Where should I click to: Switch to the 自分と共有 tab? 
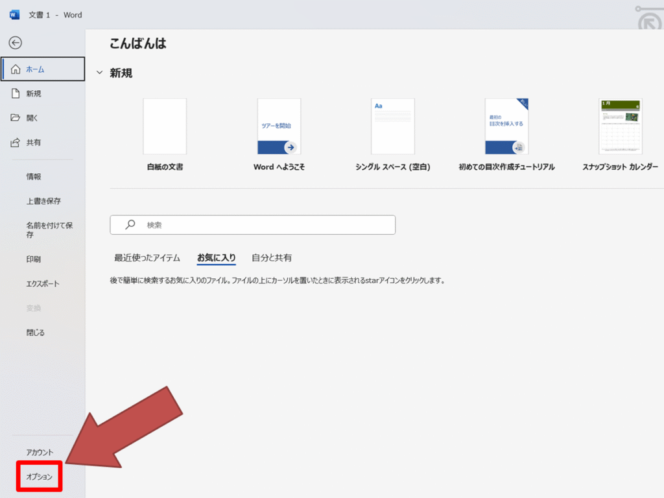(272, 257)
